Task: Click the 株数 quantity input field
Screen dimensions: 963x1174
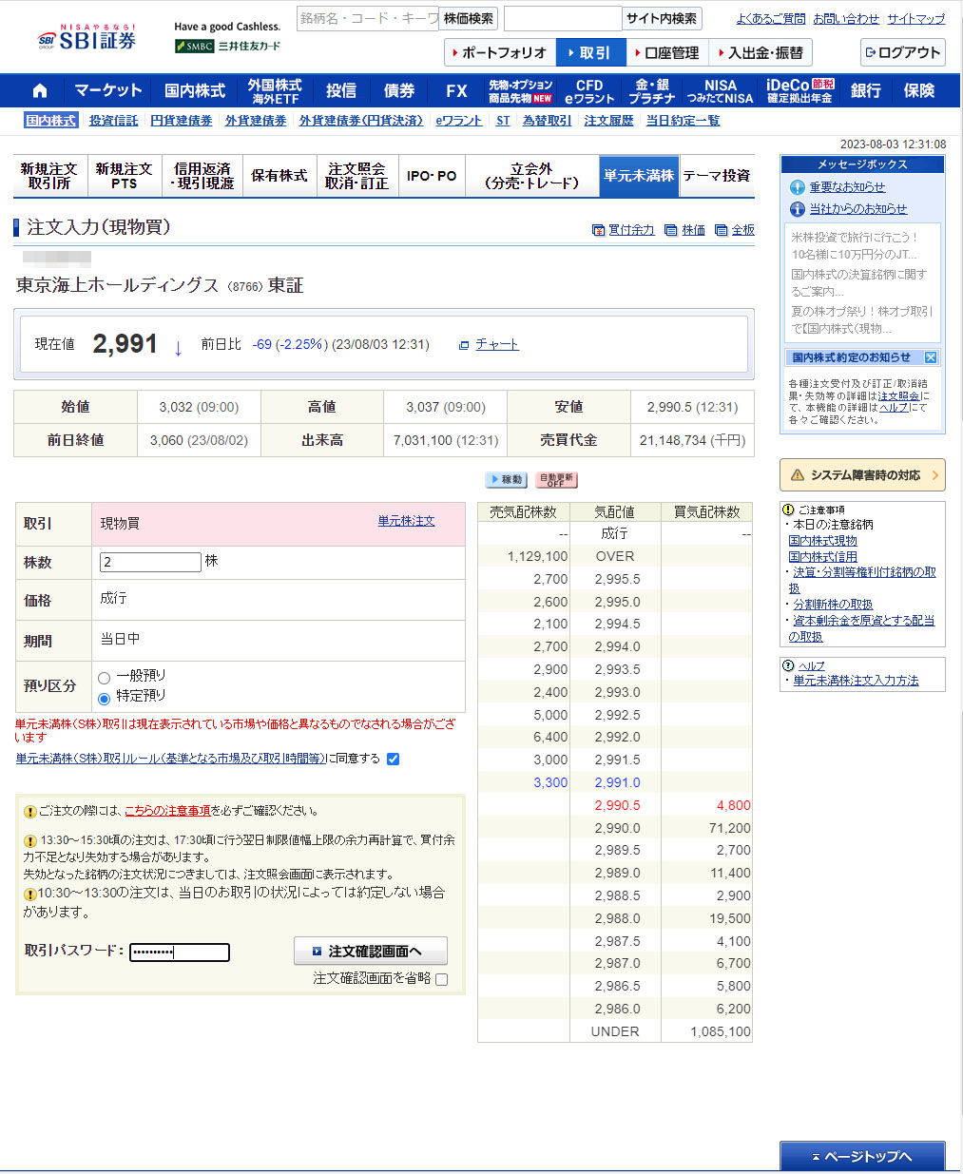Action: [150, 562]
